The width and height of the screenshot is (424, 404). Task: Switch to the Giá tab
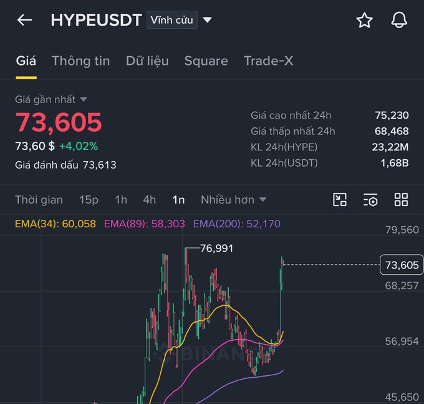(x=26, y=61)
